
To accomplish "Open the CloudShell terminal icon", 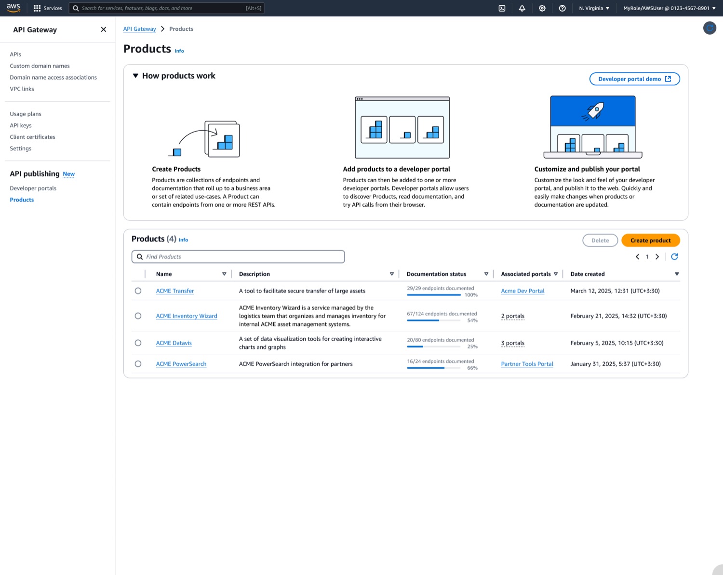I will [502, 8].
